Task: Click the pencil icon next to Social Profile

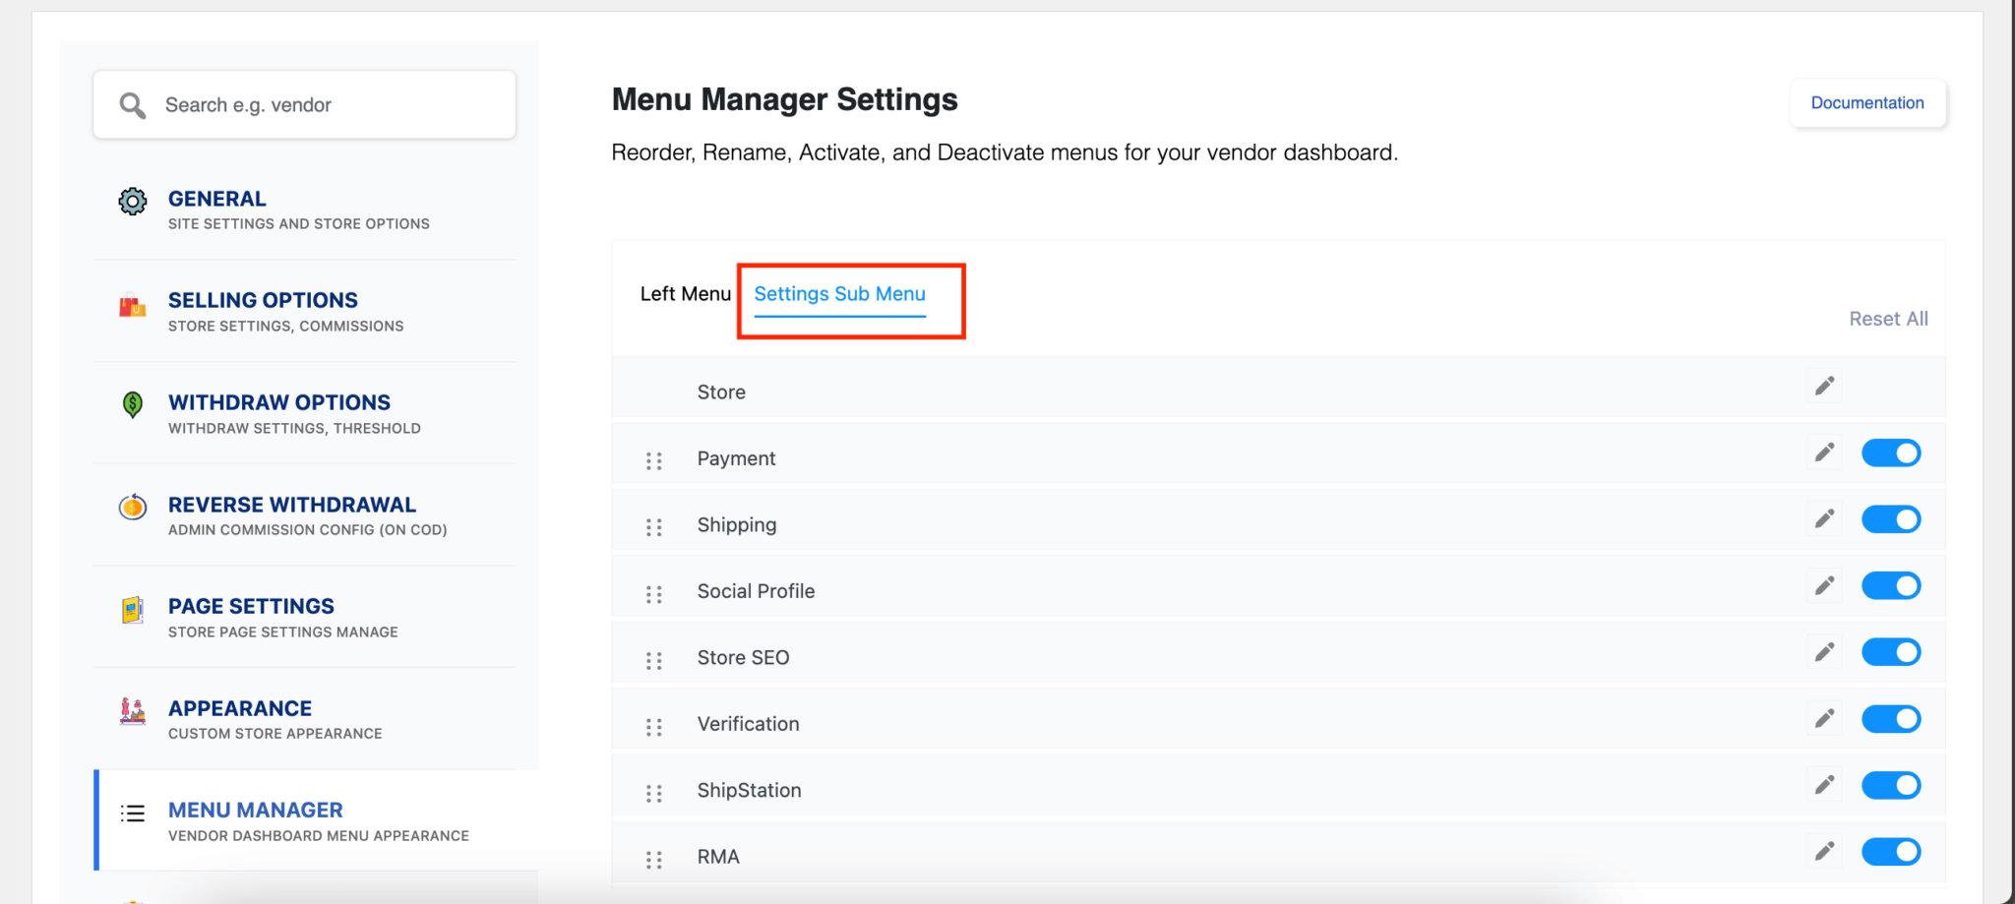Action: point(1824,585)
